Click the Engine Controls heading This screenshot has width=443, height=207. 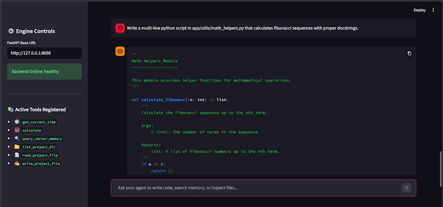[x=35, y=31]
